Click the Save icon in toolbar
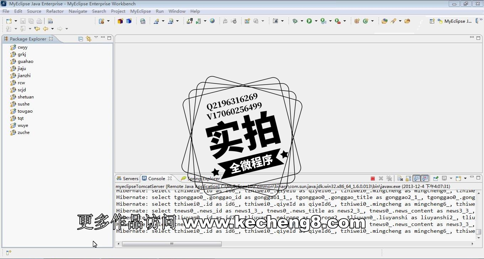 (x=23, y=21)
